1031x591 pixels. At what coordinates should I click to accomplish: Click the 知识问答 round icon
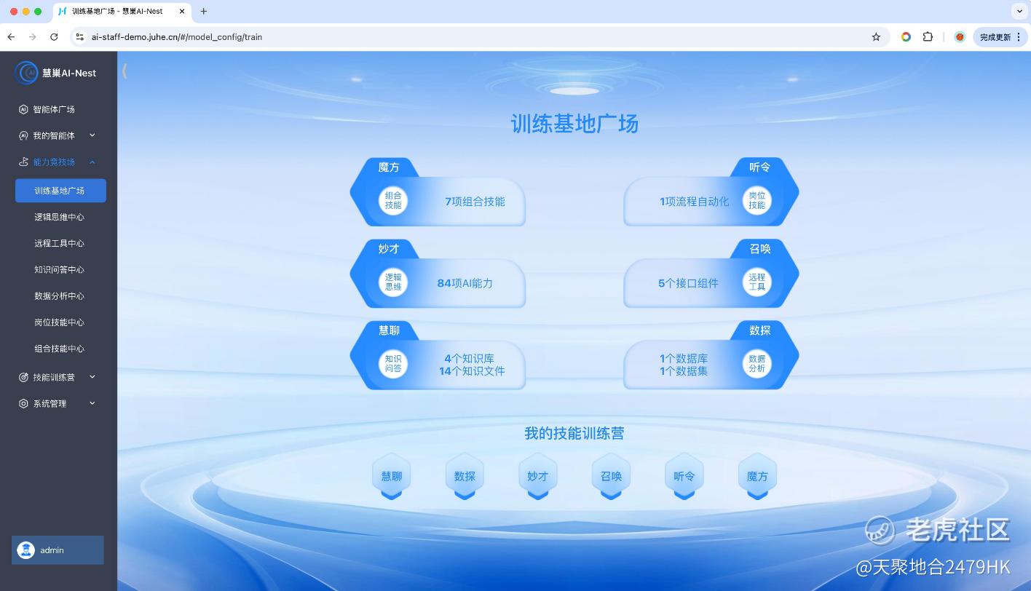(x=393, y=364)
